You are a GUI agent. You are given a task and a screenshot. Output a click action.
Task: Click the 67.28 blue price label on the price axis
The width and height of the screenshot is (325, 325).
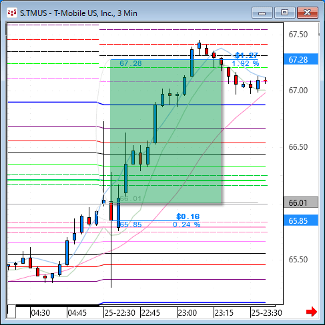(x=301, y=59)
